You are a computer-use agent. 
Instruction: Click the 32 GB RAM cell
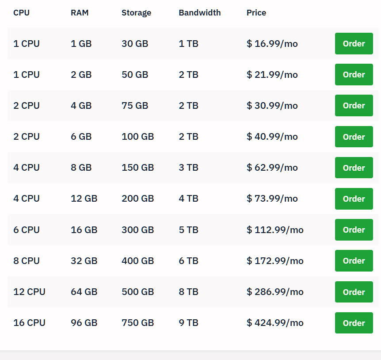(x=84, y=261)
